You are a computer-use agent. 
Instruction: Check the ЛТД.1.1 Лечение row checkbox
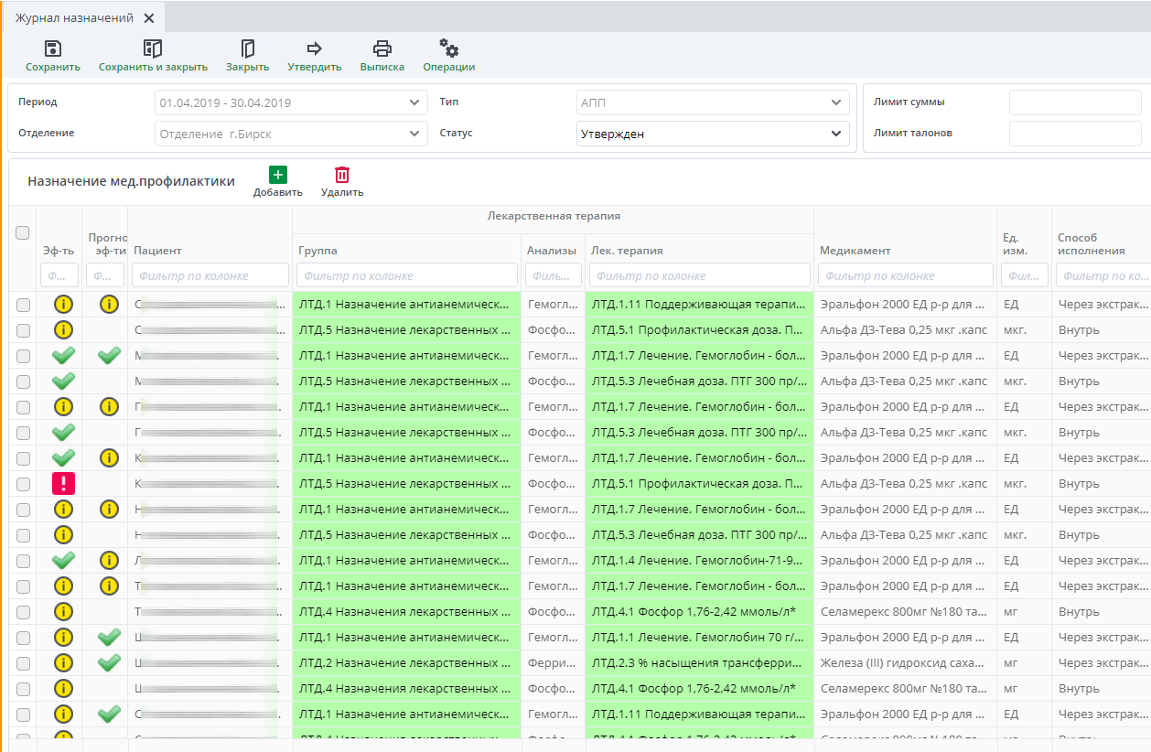coord(23,638)
